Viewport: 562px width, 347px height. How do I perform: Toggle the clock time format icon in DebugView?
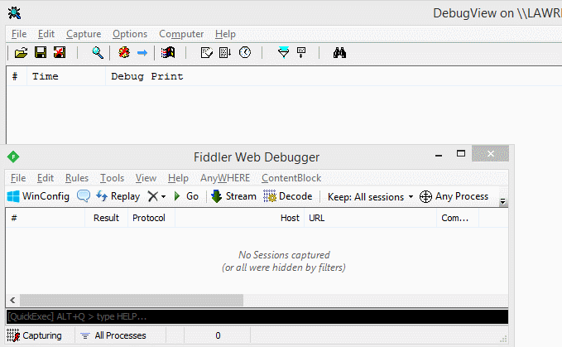click(x=245, y=52)
